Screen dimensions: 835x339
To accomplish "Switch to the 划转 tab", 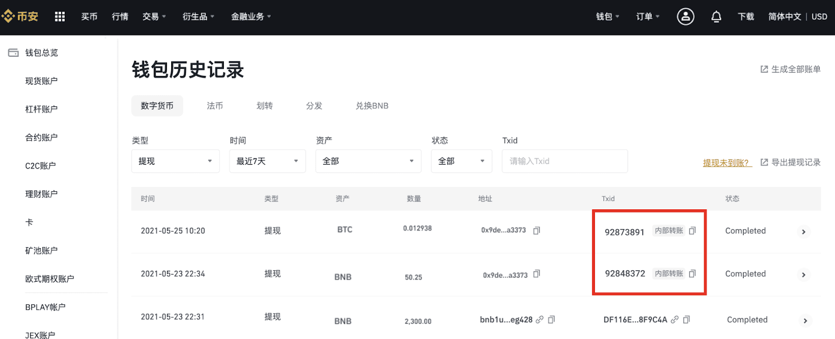I will (x=265, y=106).
